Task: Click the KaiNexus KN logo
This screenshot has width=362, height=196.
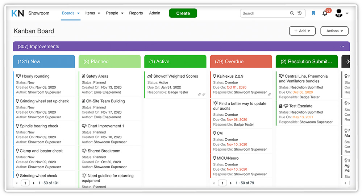Action: pos(18,13)
